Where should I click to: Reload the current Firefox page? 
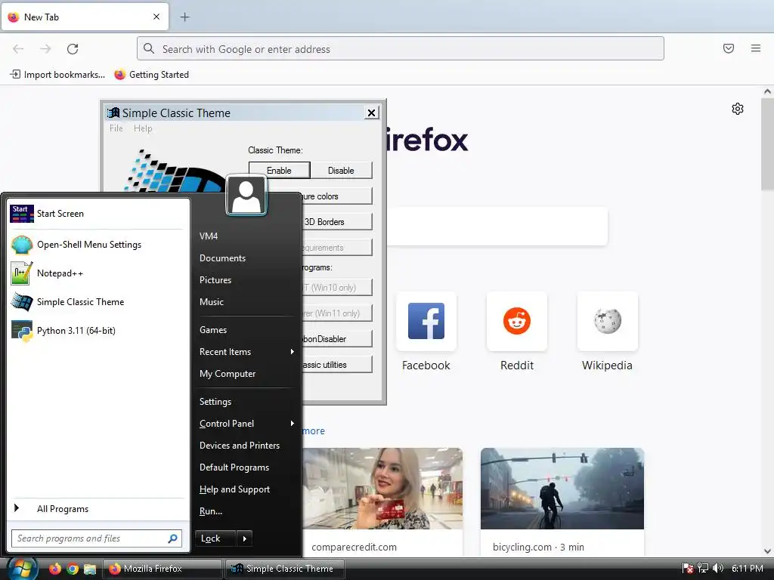click(x=73, y=49)
